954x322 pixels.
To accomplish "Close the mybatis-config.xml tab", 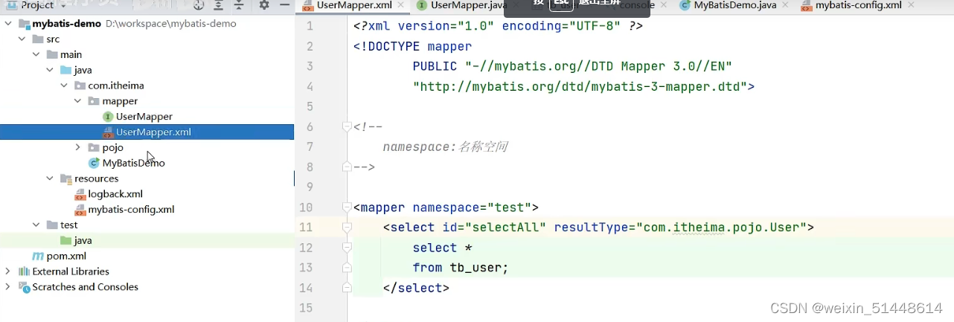I will coord(910,5).
